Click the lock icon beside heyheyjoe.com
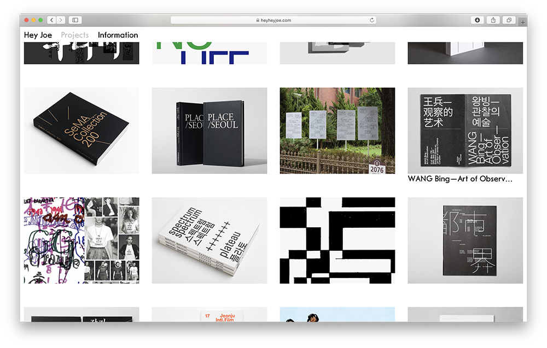The width and height of the screenshot is (547, 348). point(258,20)
